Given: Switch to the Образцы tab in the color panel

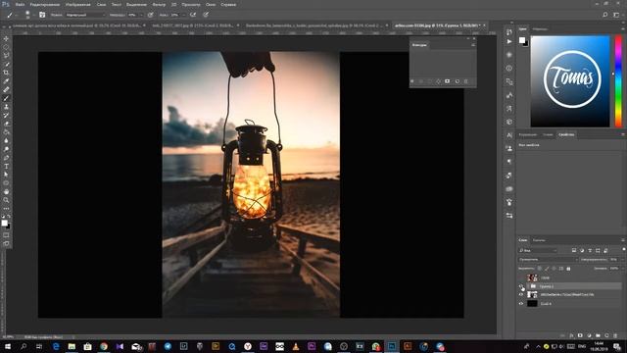Looking at the screenshot, I should [540, 29].
